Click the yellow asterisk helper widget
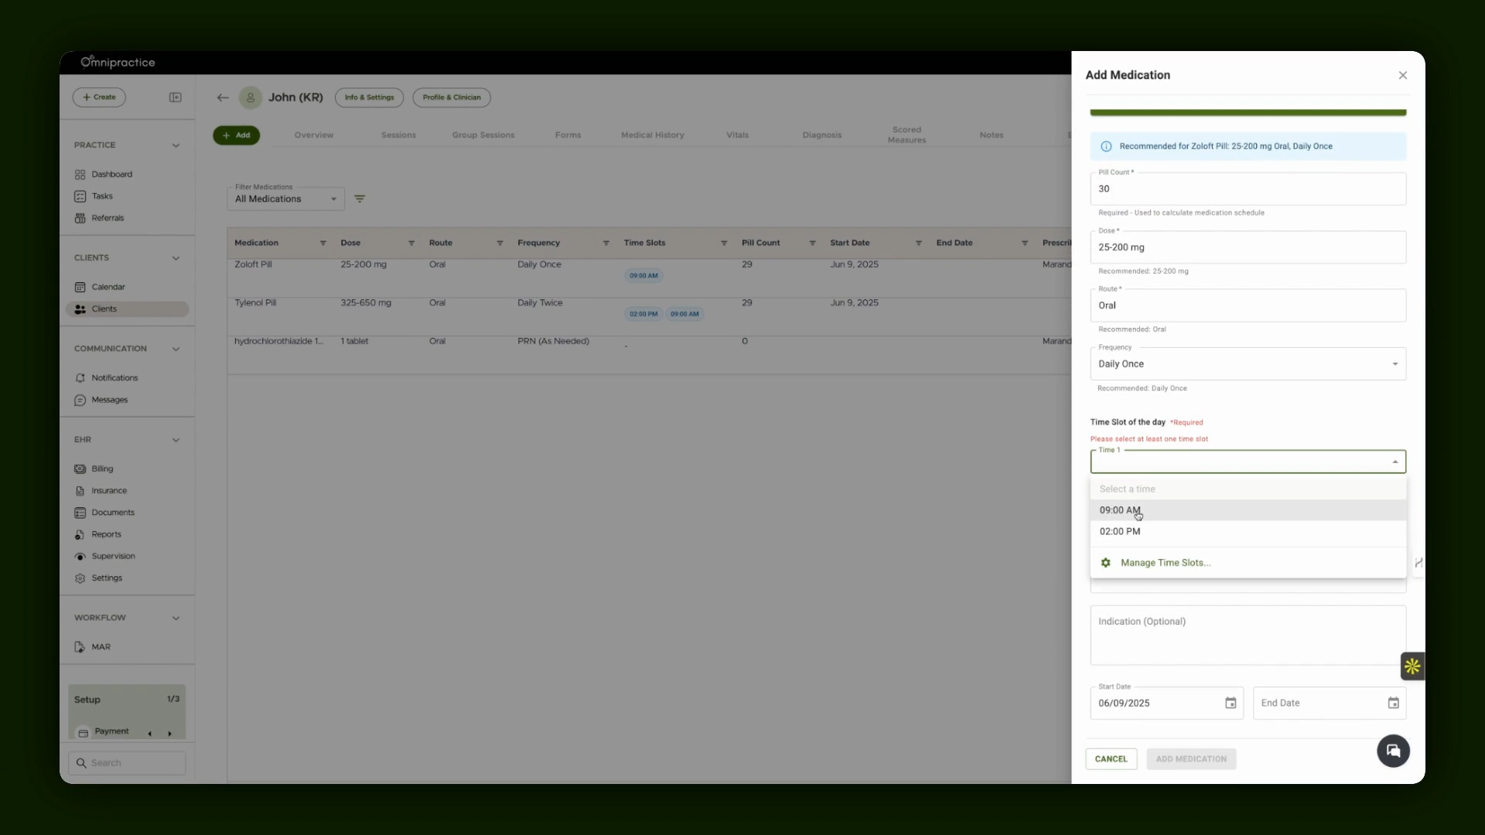This screenshot has height=835, width=1485. point(1412,666)
